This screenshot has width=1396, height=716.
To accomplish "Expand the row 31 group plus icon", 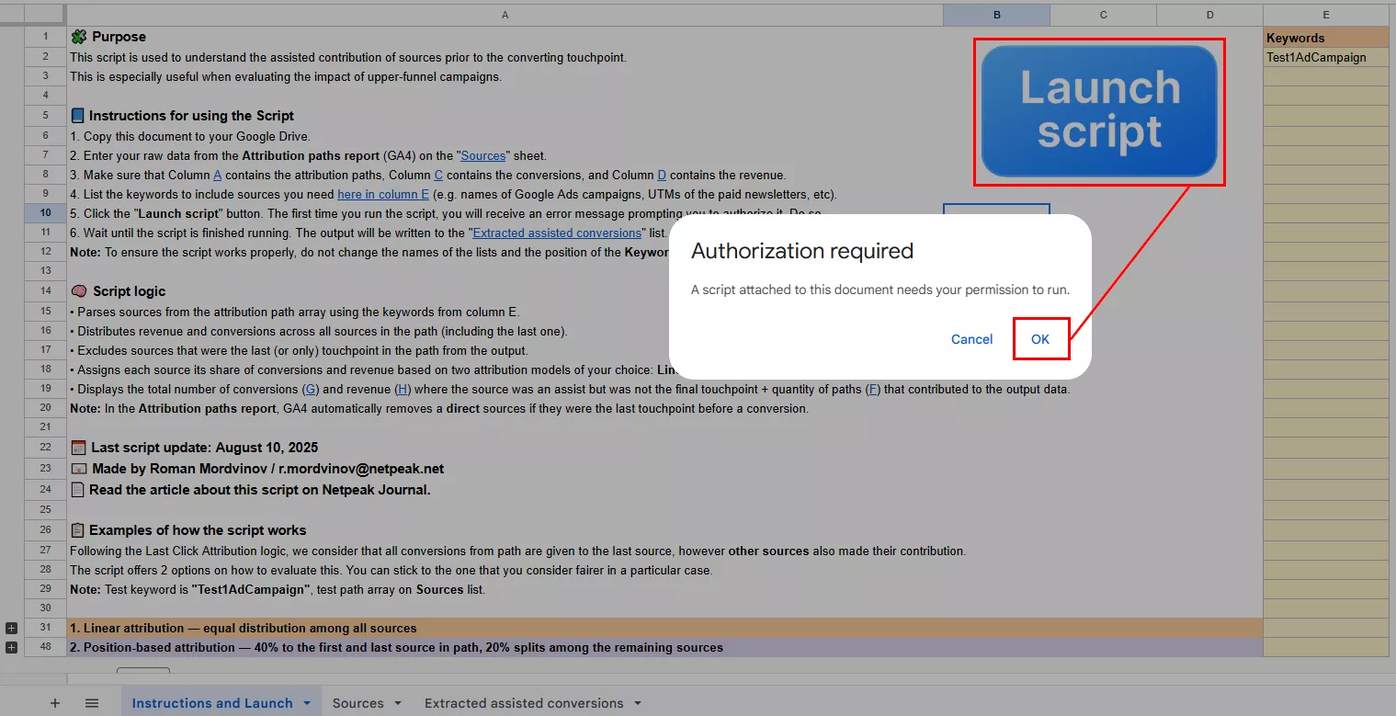I will point(11,628).
